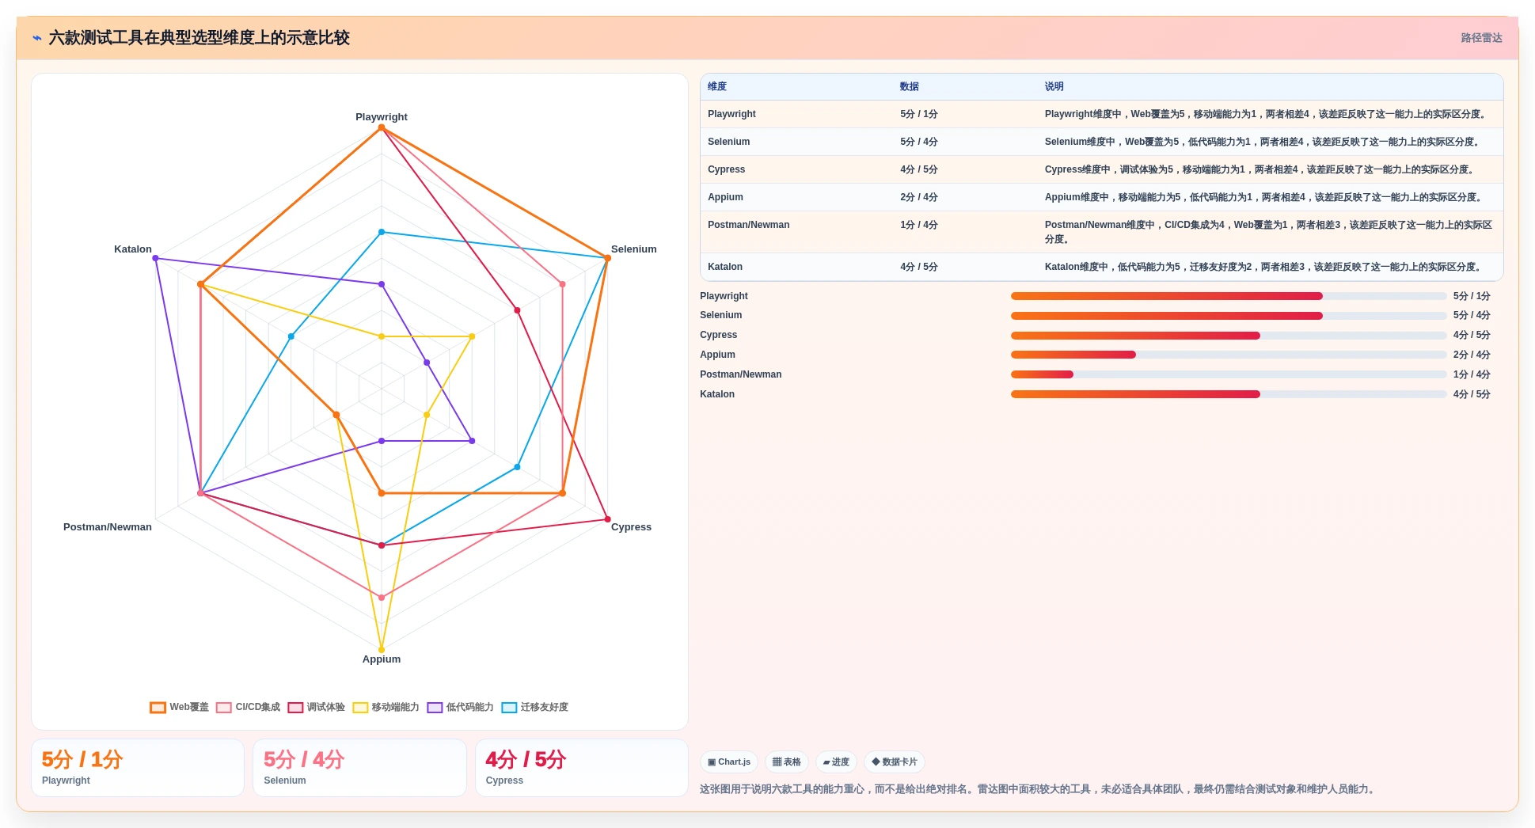Click the 路径雷达 label in the header
This screenshot has height=828, width=1535.
[1481, 38]
